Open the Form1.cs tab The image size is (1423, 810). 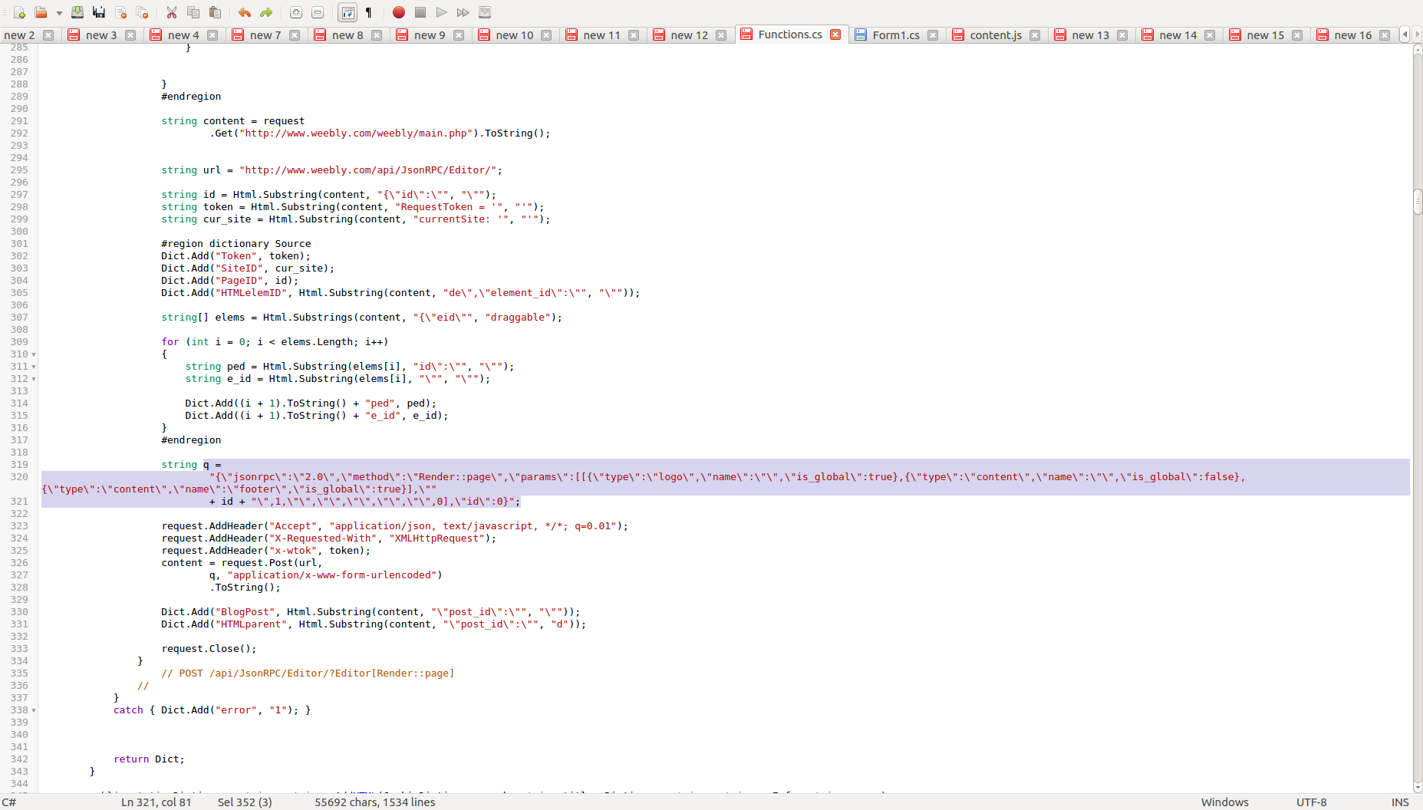point(896,35)
